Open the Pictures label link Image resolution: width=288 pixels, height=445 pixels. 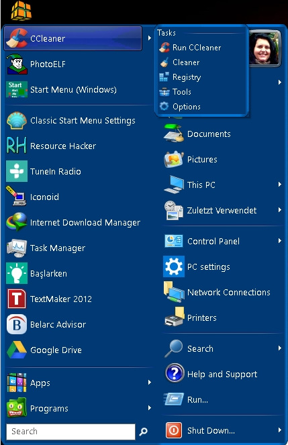pos(202,159)
